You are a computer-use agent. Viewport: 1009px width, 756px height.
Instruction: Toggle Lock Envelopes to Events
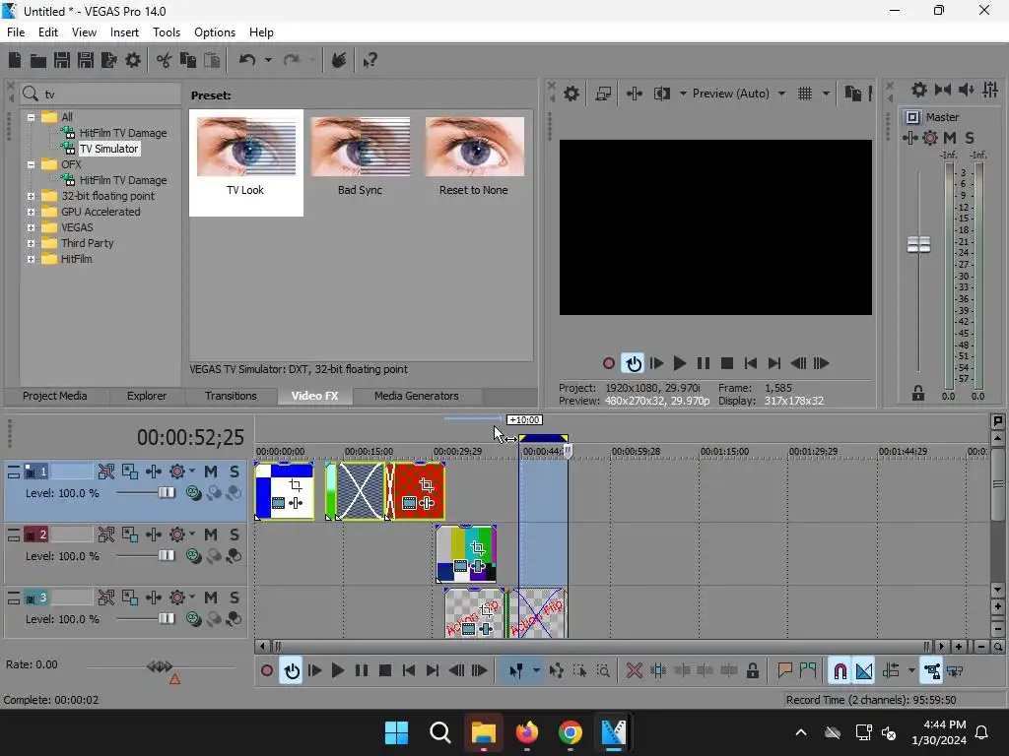coord(932,670)
